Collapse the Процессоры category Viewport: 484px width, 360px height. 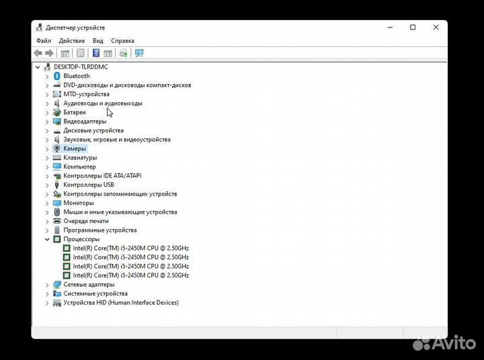[47, 239]
